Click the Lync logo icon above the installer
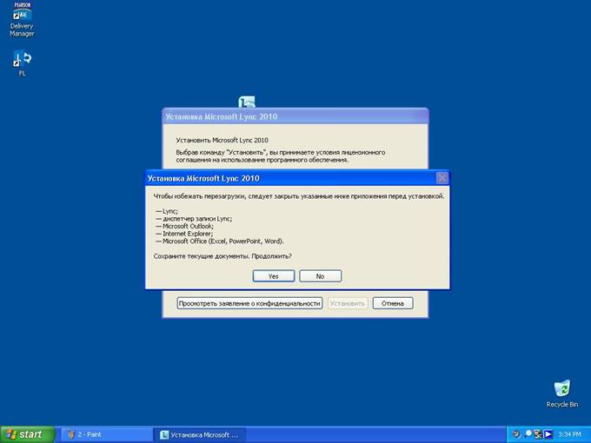 pos(247,102)
